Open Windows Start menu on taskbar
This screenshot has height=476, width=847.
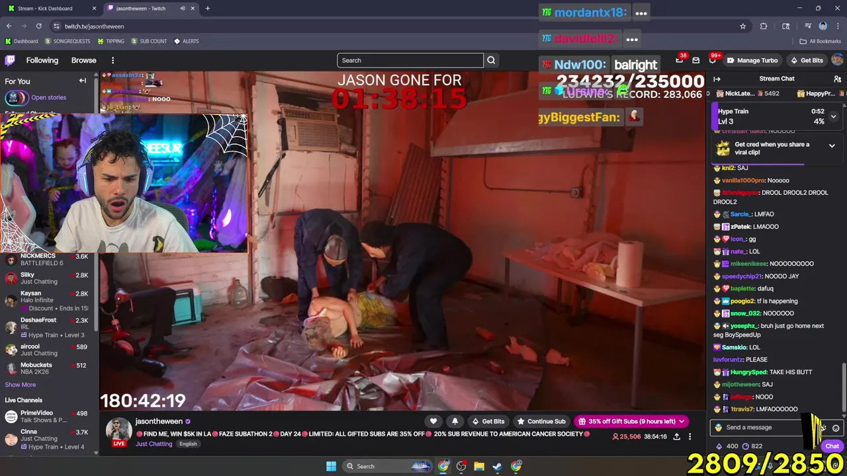[331, 466]
